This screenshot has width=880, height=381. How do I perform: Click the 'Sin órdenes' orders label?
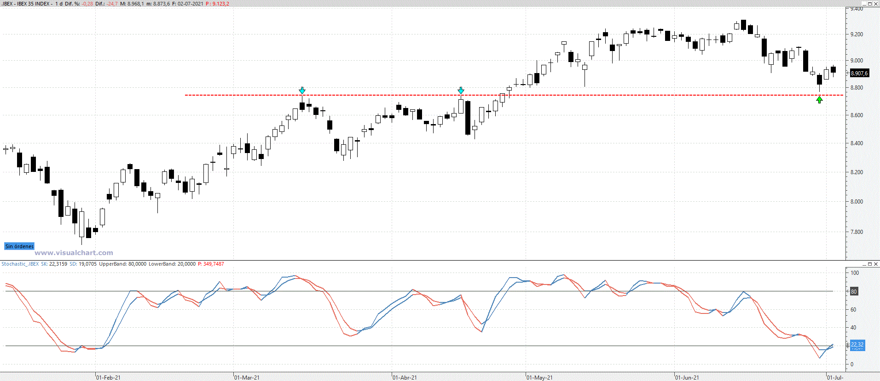coord(19,246)
